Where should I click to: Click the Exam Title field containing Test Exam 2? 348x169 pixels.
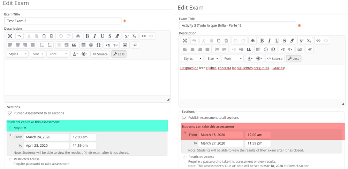[63, 21]
